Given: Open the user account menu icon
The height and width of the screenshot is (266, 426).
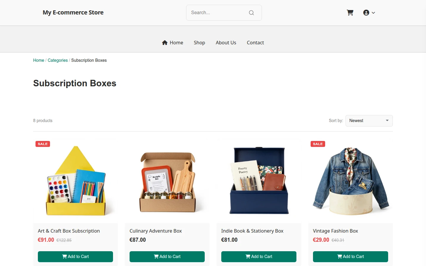Looking at the screenshot, I should coord(366,13).
